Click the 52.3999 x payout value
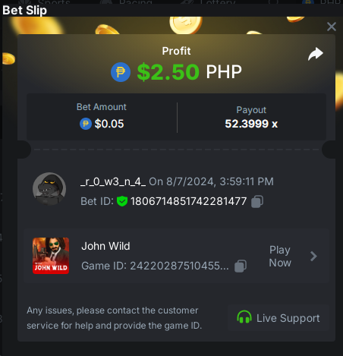This screenshot has width=343, height=356. pos(251,124)
